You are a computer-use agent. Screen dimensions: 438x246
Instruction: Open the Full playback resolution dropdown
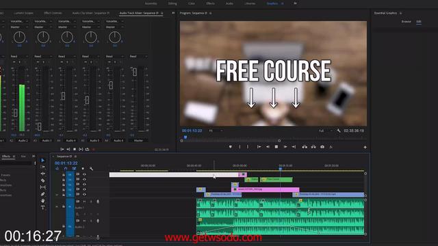tap(326, 131)
